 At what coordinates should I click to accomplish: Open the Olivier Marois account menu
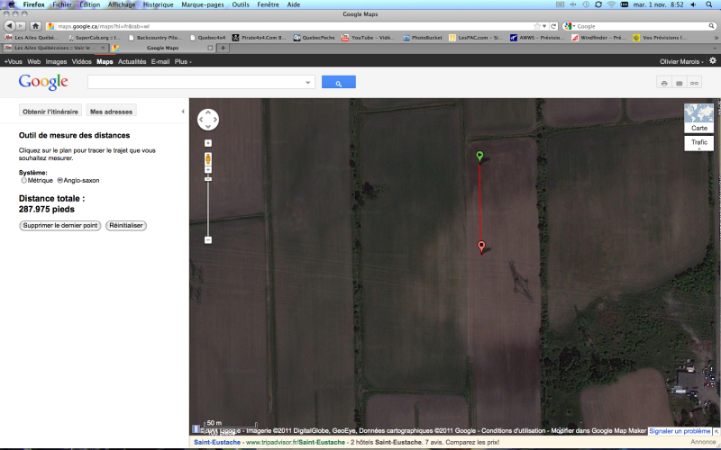[679, 61]
